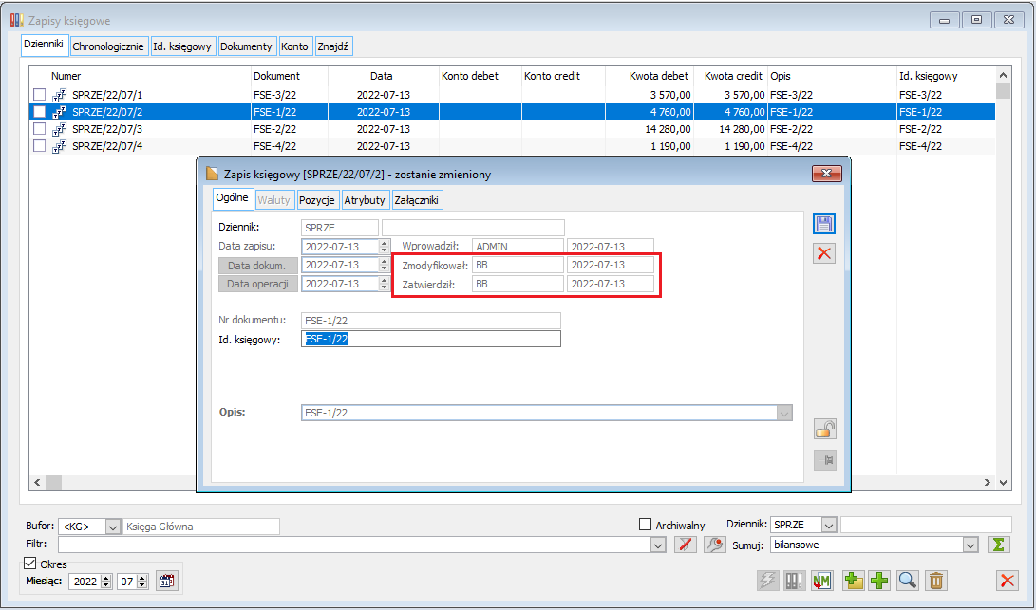Click the entry icon of SPRZE/22/07/4

click(x=60, y=146)
